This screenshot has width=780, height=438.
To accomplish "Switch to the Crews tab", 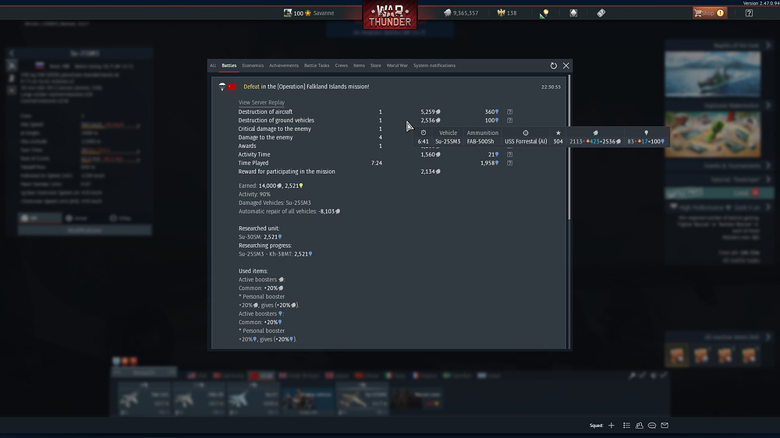I will 342,65.
